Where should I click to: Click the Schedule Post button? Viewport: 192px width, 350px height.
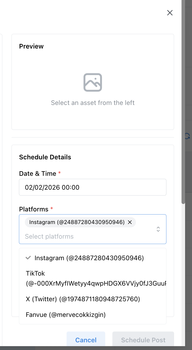[x=143, y=340]
